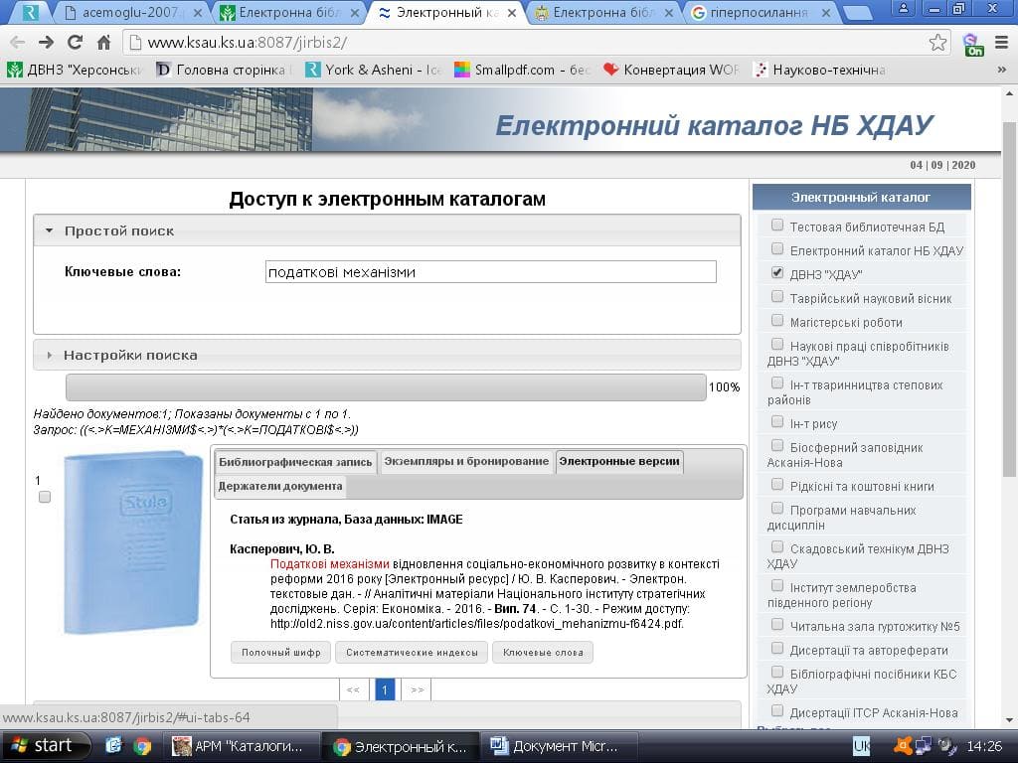This screenshot has height=763, width=1018.
Task: Click the blue book cover thumbnail
Action: click(x=133, y=542)
